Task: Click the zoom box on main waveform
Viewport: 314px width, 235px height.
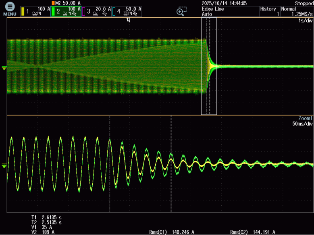Action: tap(209, 66)
